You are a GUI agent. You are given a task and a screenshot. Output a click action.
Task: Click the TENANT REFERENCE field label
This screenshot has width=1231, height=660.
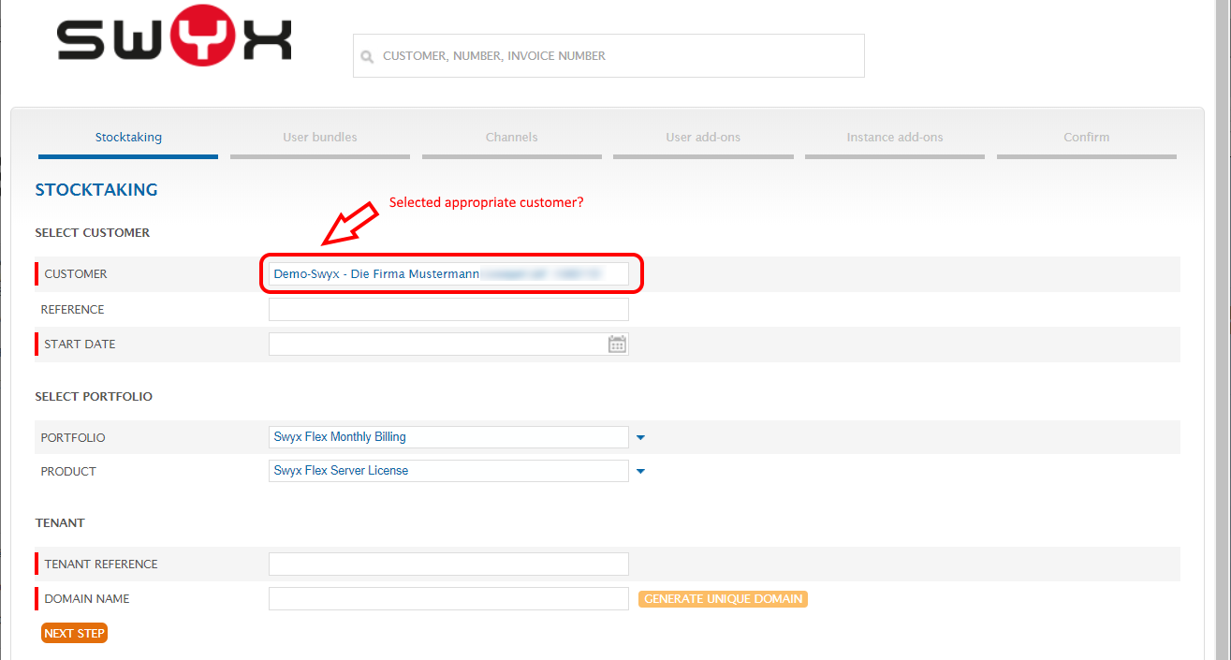[x=101, y=565]
